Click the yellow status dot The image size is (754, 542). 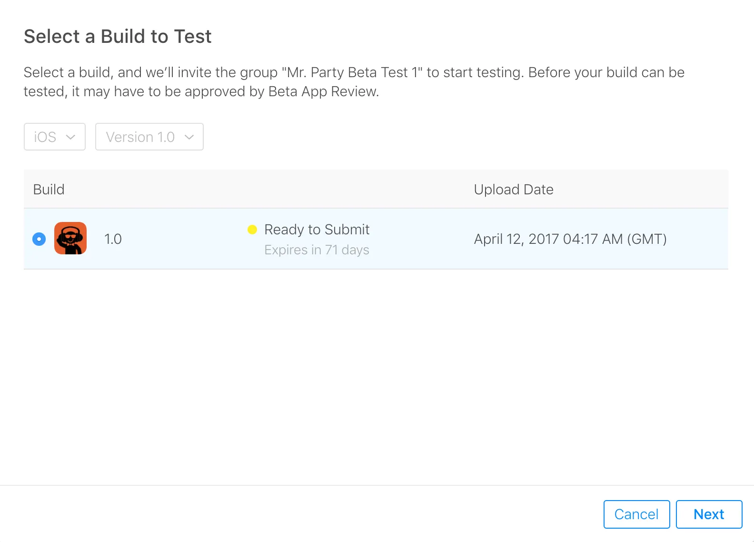(x=252, y=230)
